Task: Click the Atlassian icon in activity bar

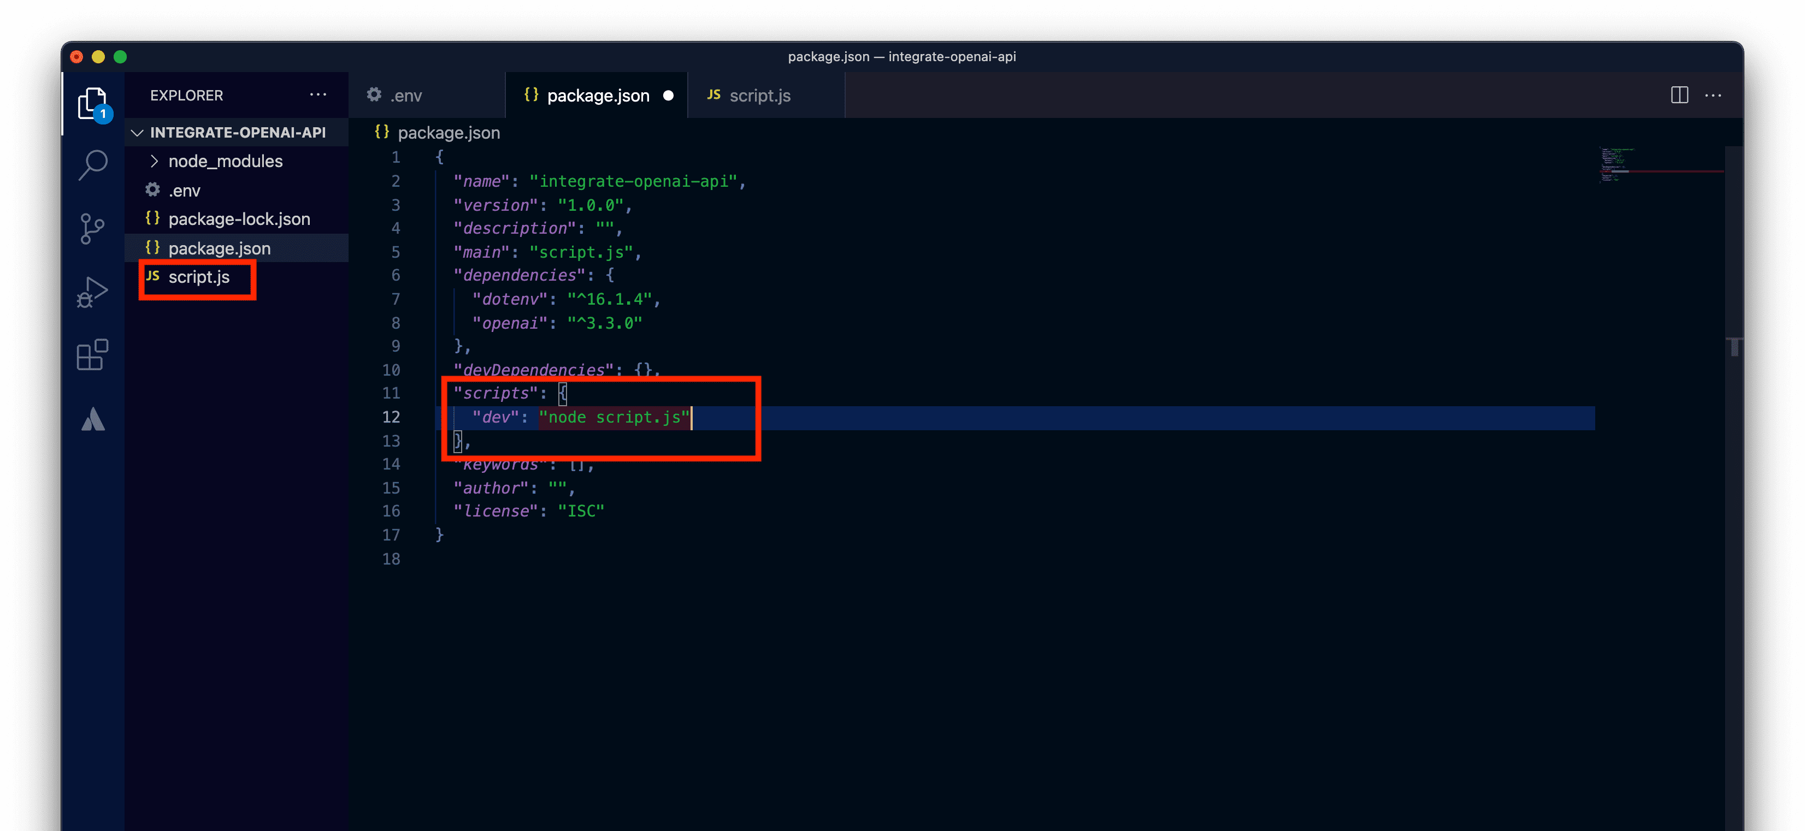Action: [x=92, y=419]
